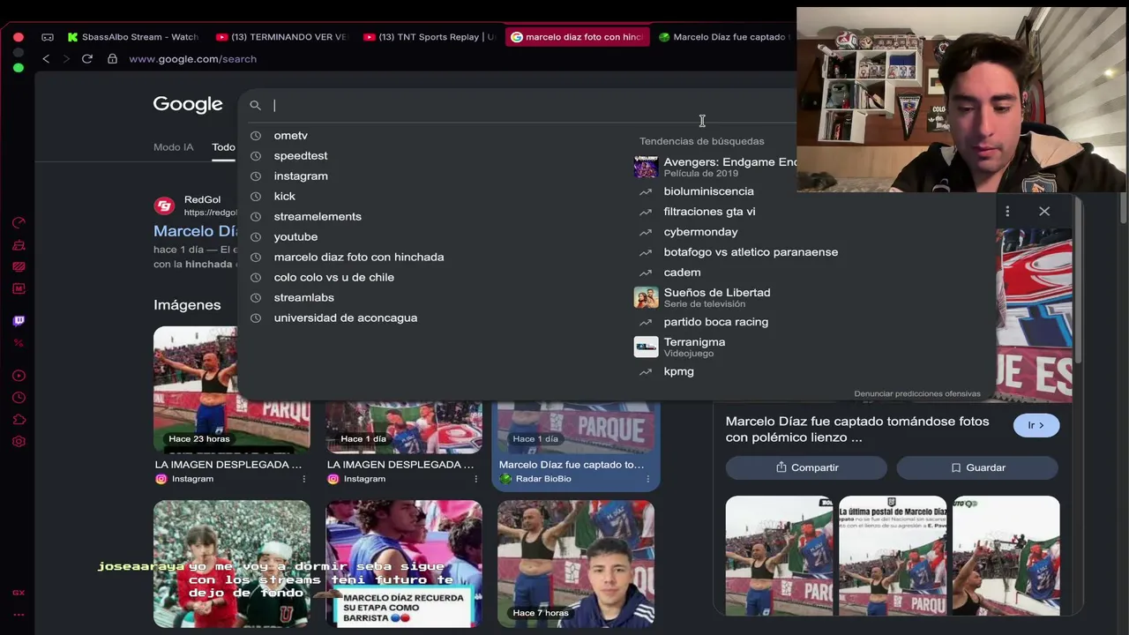Switch to the TNT Sports Replay tab
The height and width of the screenshot is (635, 1129).
point(430,37)
